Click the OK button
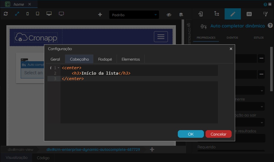Screen dimensions: 274x162 pos(191,134)
